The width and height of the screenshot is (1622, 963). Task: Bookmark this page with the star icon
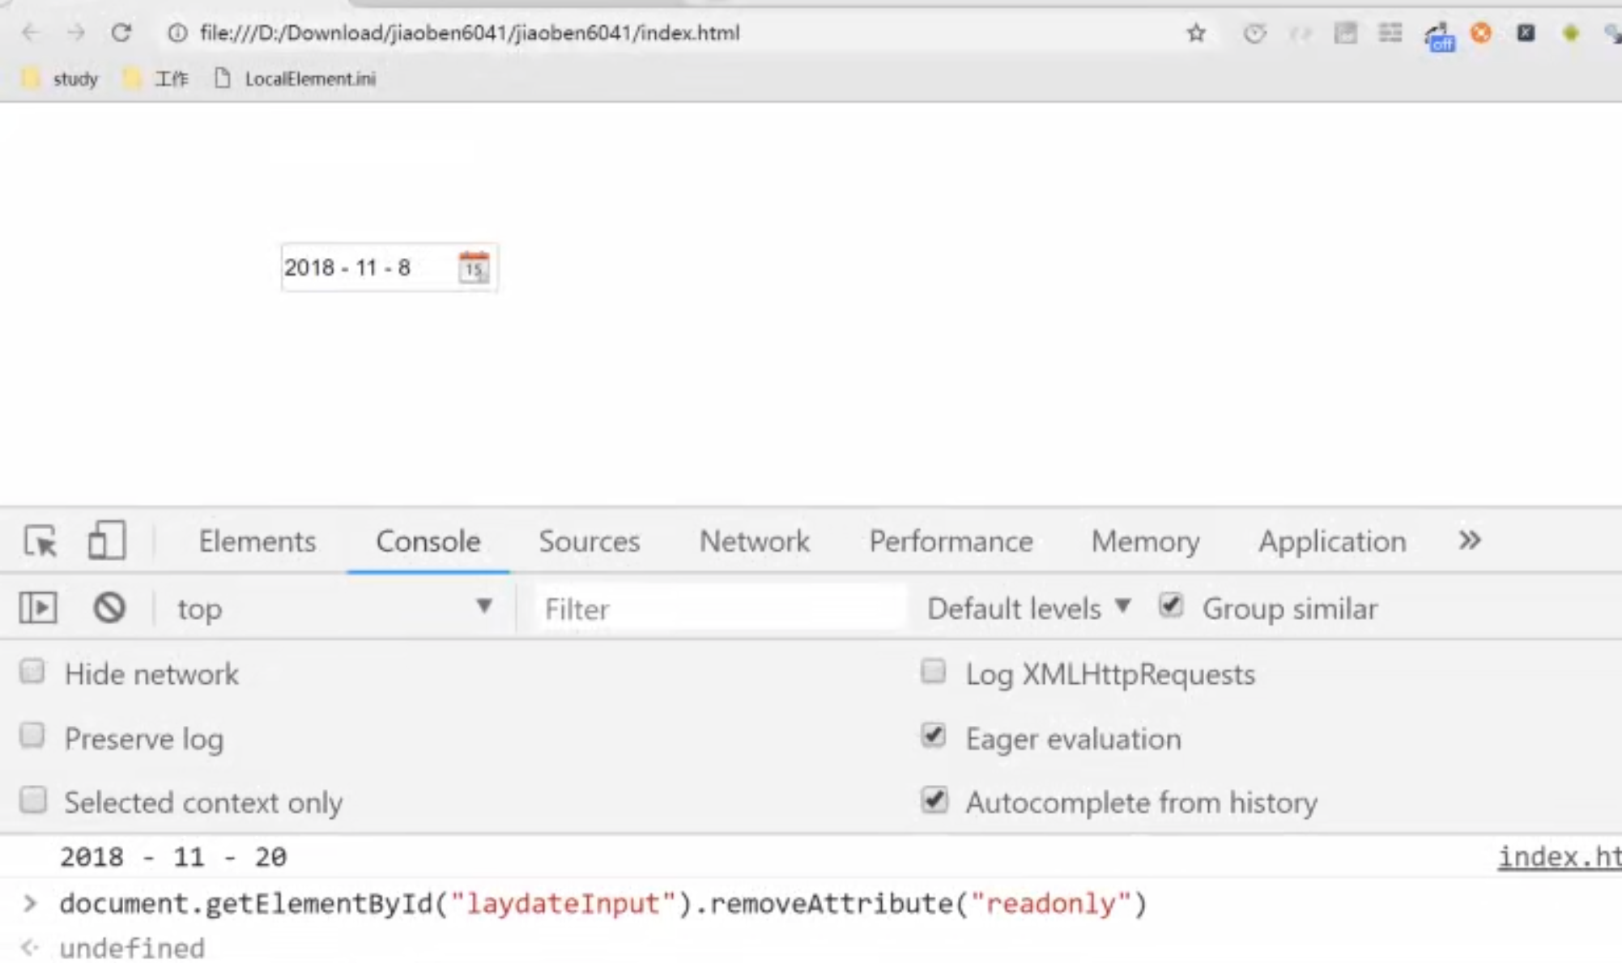click(1196, 33)
